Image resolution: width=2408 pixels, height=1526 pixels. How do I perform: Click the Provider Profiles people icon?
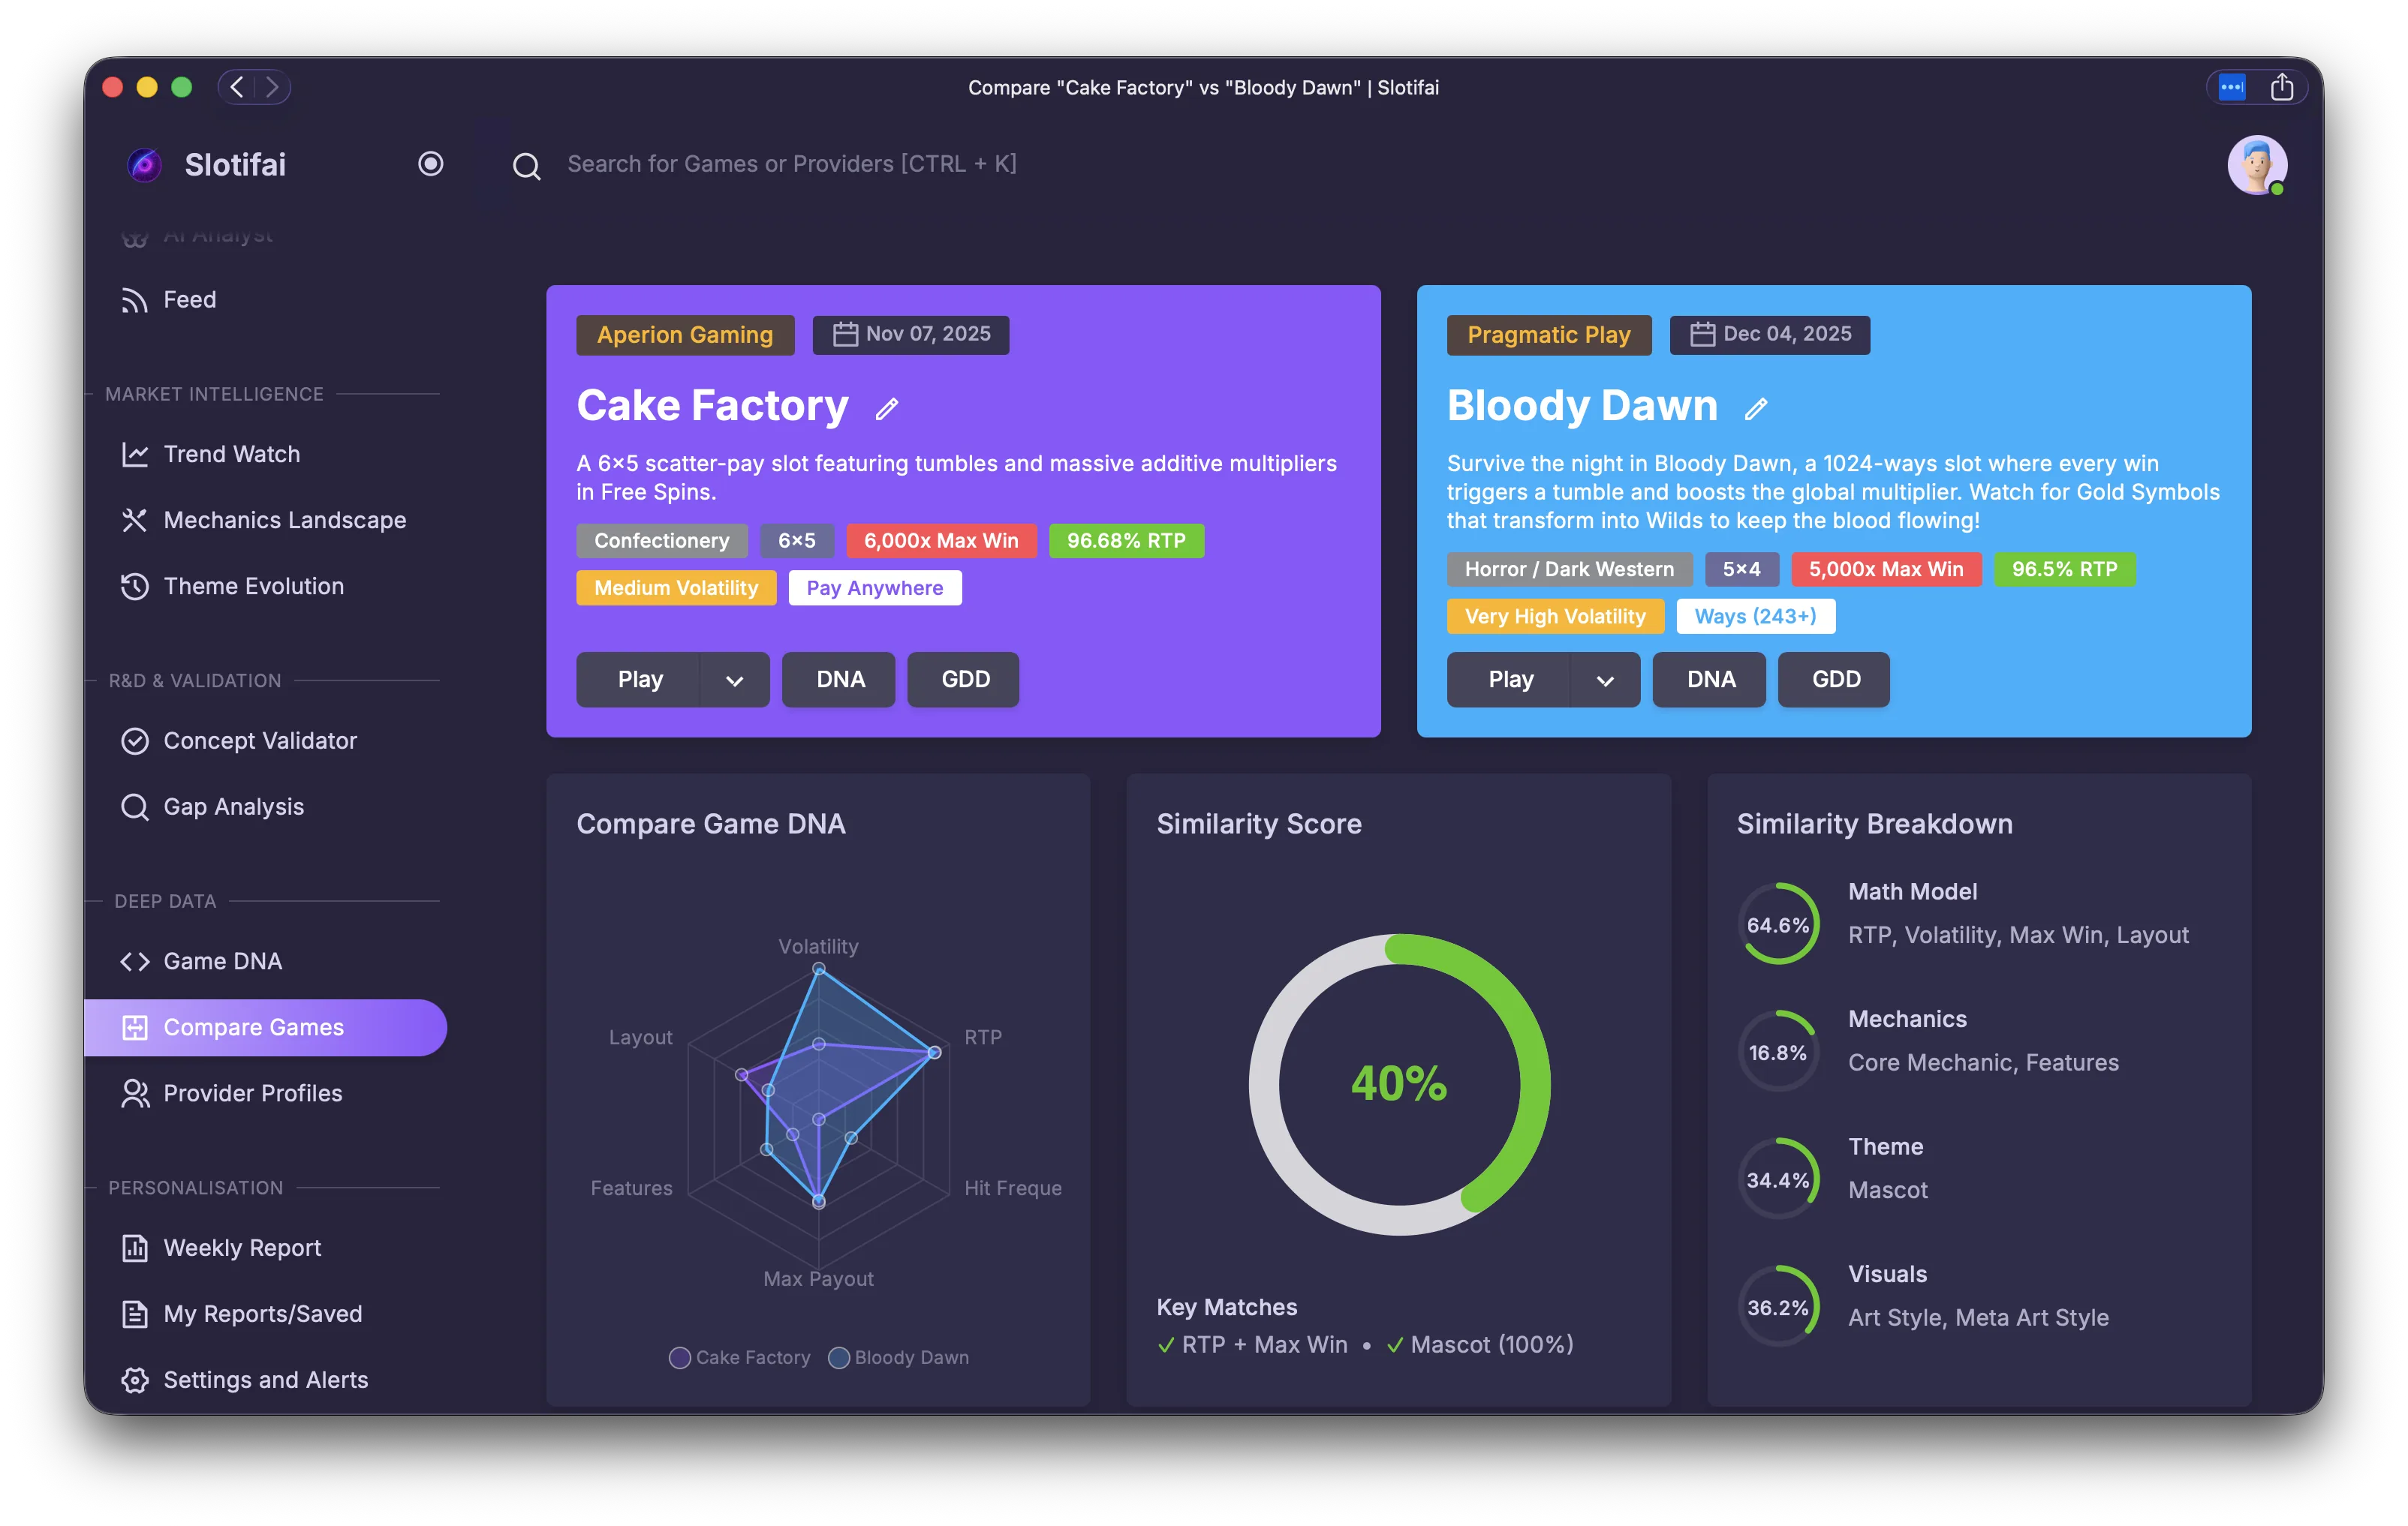pos(134,1093)
